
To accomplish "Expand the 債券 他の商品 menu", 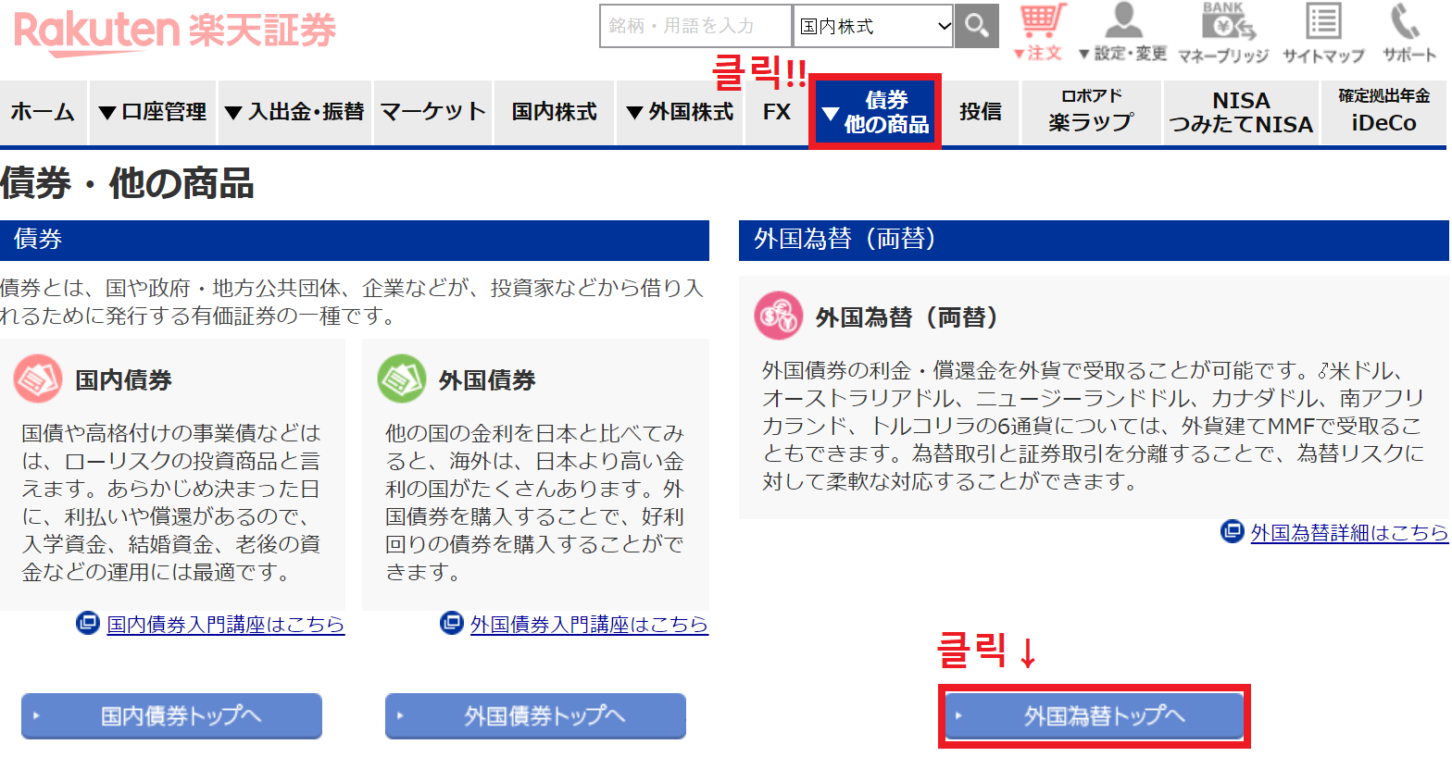I will [x=876, y=112].
